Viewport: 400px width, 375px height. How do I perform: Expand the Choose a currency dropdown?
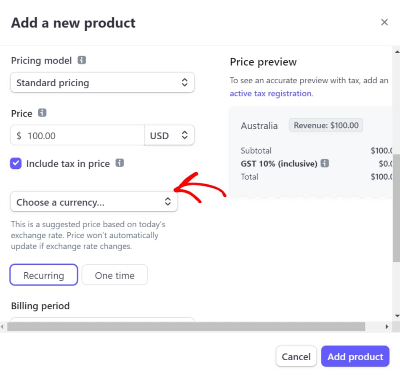click(x=94, y=202)
